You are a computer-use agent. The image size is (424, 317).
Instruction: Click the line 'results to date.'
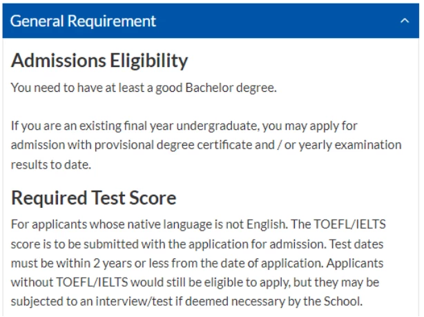[x=51, y=164]
